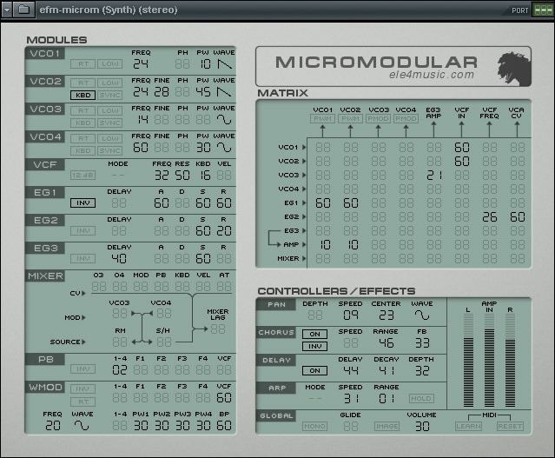Click the EG3 DELAY value 40
This screenshot has width=555, height=458.
119,259
